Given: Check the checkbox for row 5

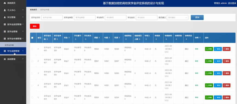Looking at the screenshot, I should click(x=32, y=97).
